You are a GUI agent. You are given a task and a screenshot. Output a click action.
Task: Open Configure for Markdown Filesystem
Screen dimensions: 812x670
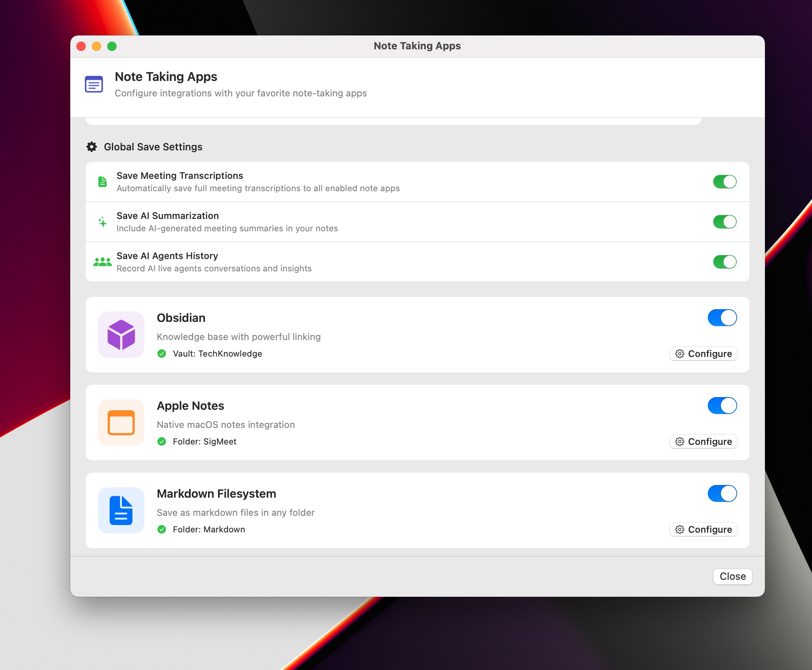[x=703, y=529]
